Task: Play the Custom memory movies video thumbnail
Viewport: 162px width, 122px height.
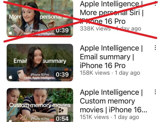Action: pyautogui.click(x=40, y=105)
